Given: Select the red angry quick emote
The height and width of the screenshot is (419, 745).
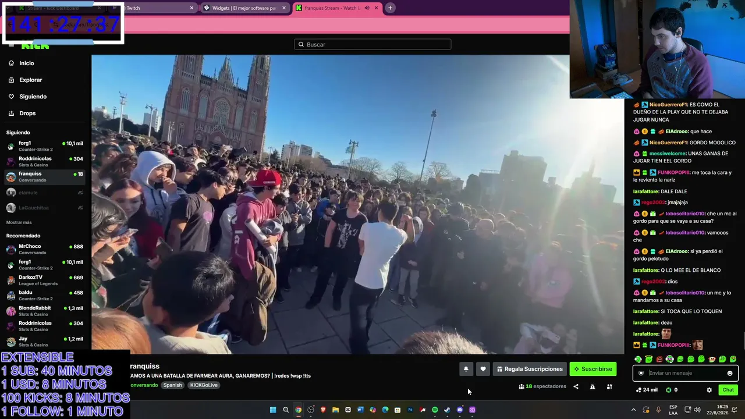Looking at the screenshot, I should click(659, 359).
